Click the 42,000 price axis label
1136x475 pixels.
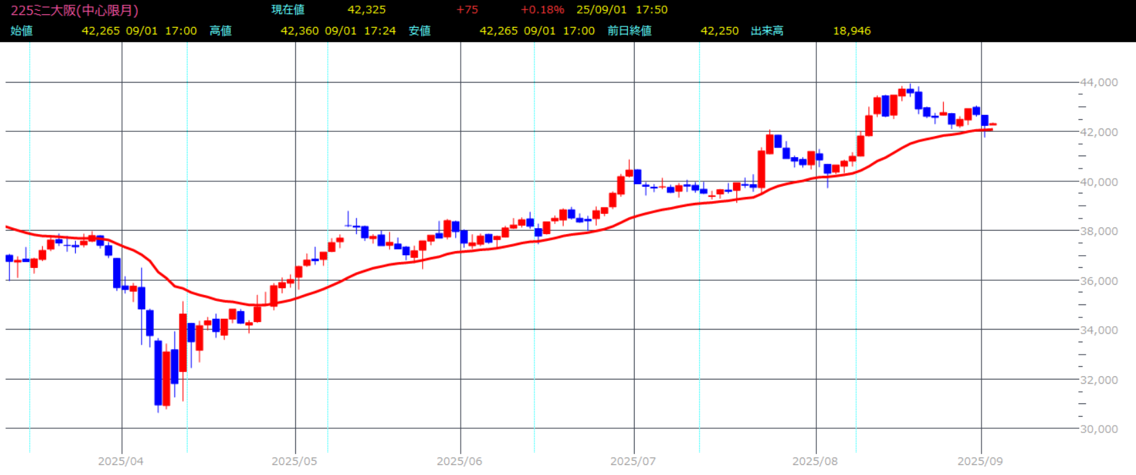[1099, 132]
